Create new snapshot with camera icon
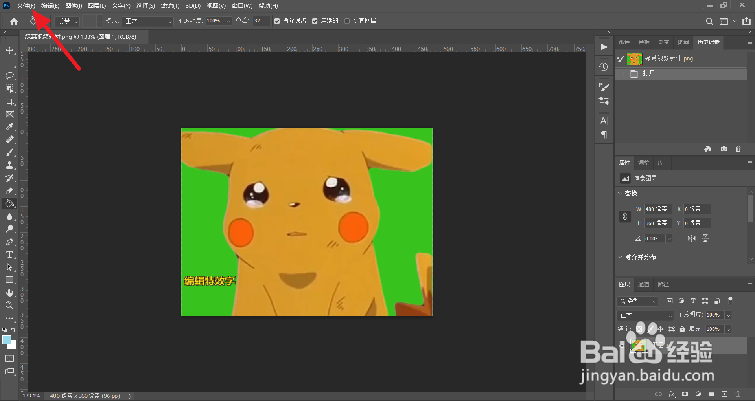 tap(724, 149)
